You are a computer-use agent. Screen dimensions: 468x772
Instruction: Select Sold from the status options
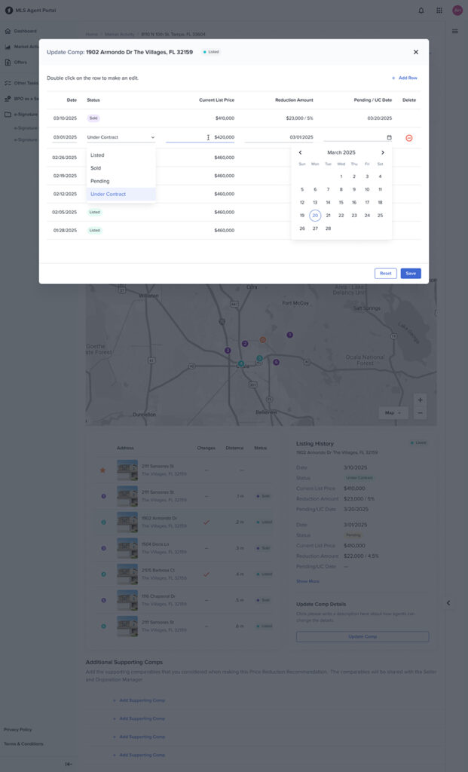pyautogui.click(x=121, y=168)
